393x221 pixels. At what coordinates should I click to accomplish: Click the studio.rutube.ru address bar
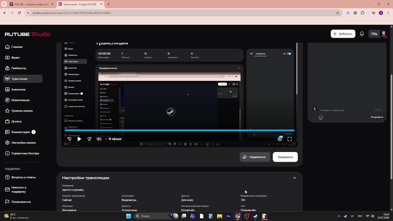(181, 13)
